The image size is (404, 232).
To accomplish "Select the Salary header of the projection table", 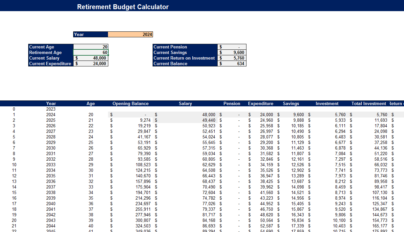I will pyautogui.click(x=185, y=103).
